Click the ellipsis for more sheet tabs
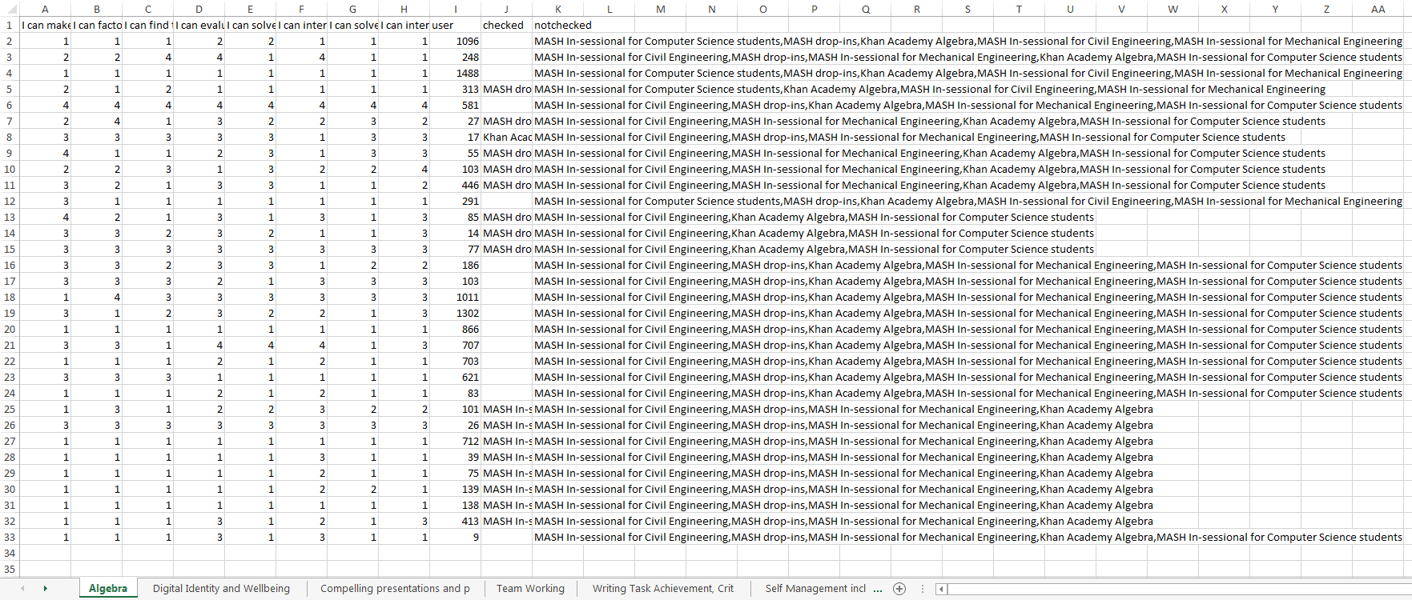The image size is (1412, 600). click(878, 589)
